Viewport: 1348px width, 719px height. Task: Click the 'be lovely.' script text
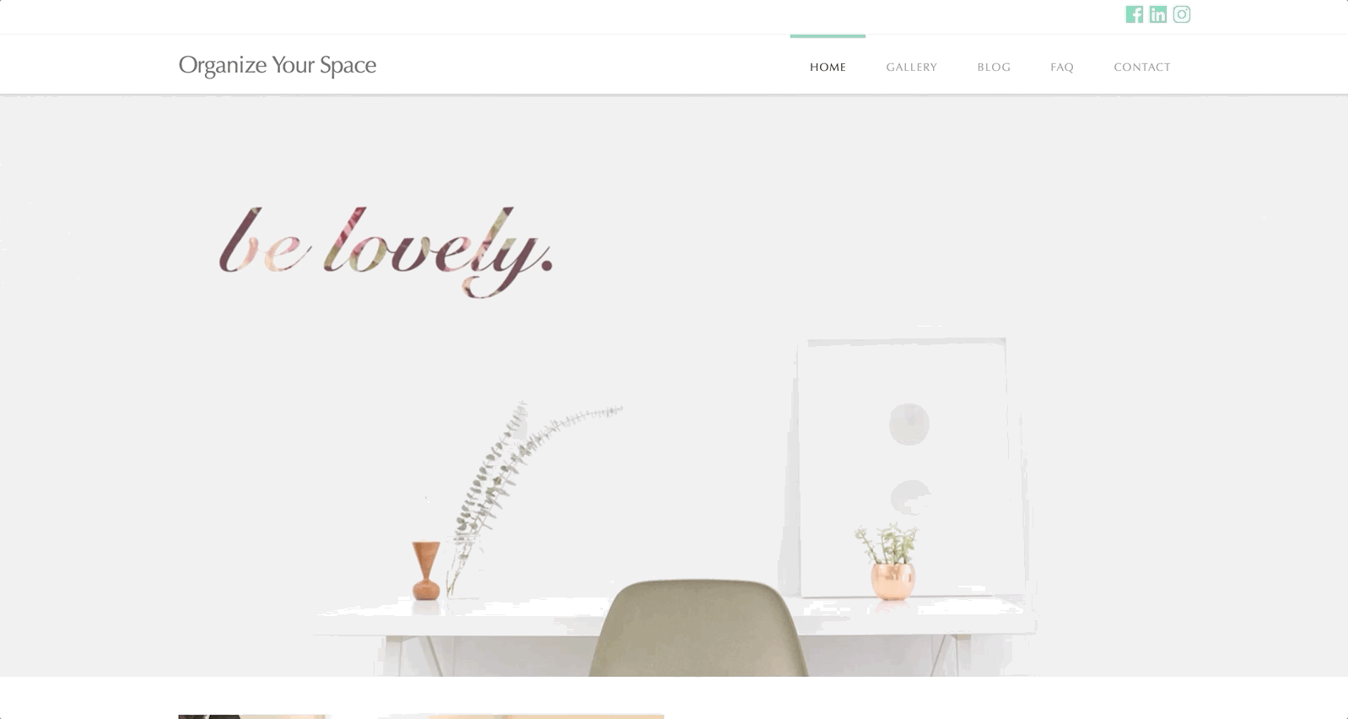pyautogui.click(x=386, y=251)
